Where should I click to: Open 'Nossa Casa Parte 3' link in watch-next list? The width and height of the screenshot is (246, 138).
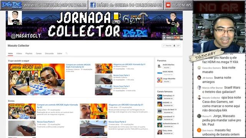pyautogui.click(x=121, y=75)
